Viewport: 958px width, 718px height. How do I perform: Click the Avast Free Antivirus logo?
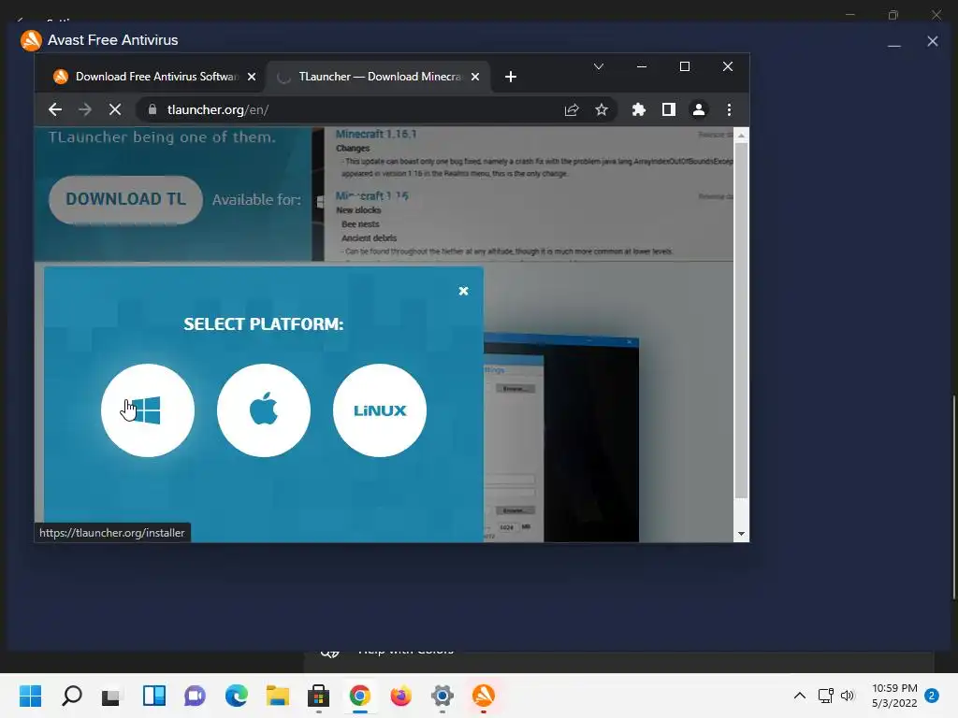31,40
